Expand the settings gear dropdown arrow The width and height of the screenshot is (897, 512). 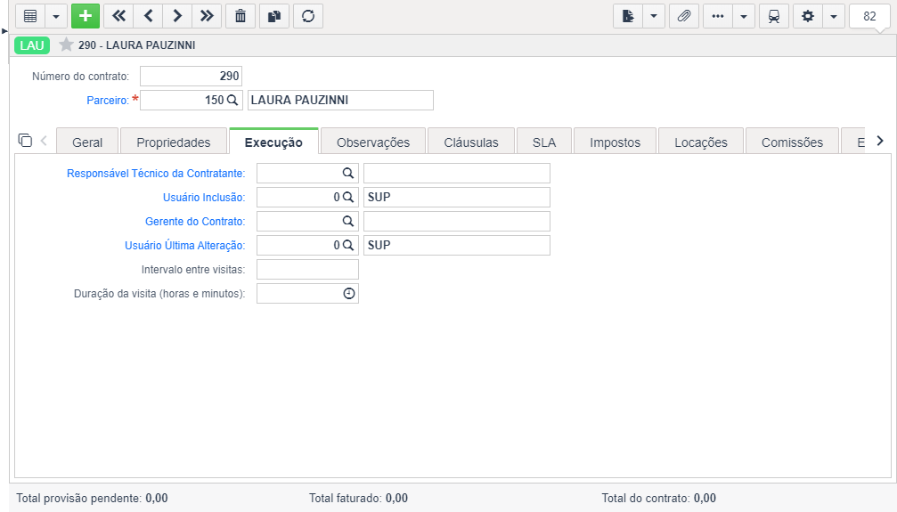[x=834, y=16]
